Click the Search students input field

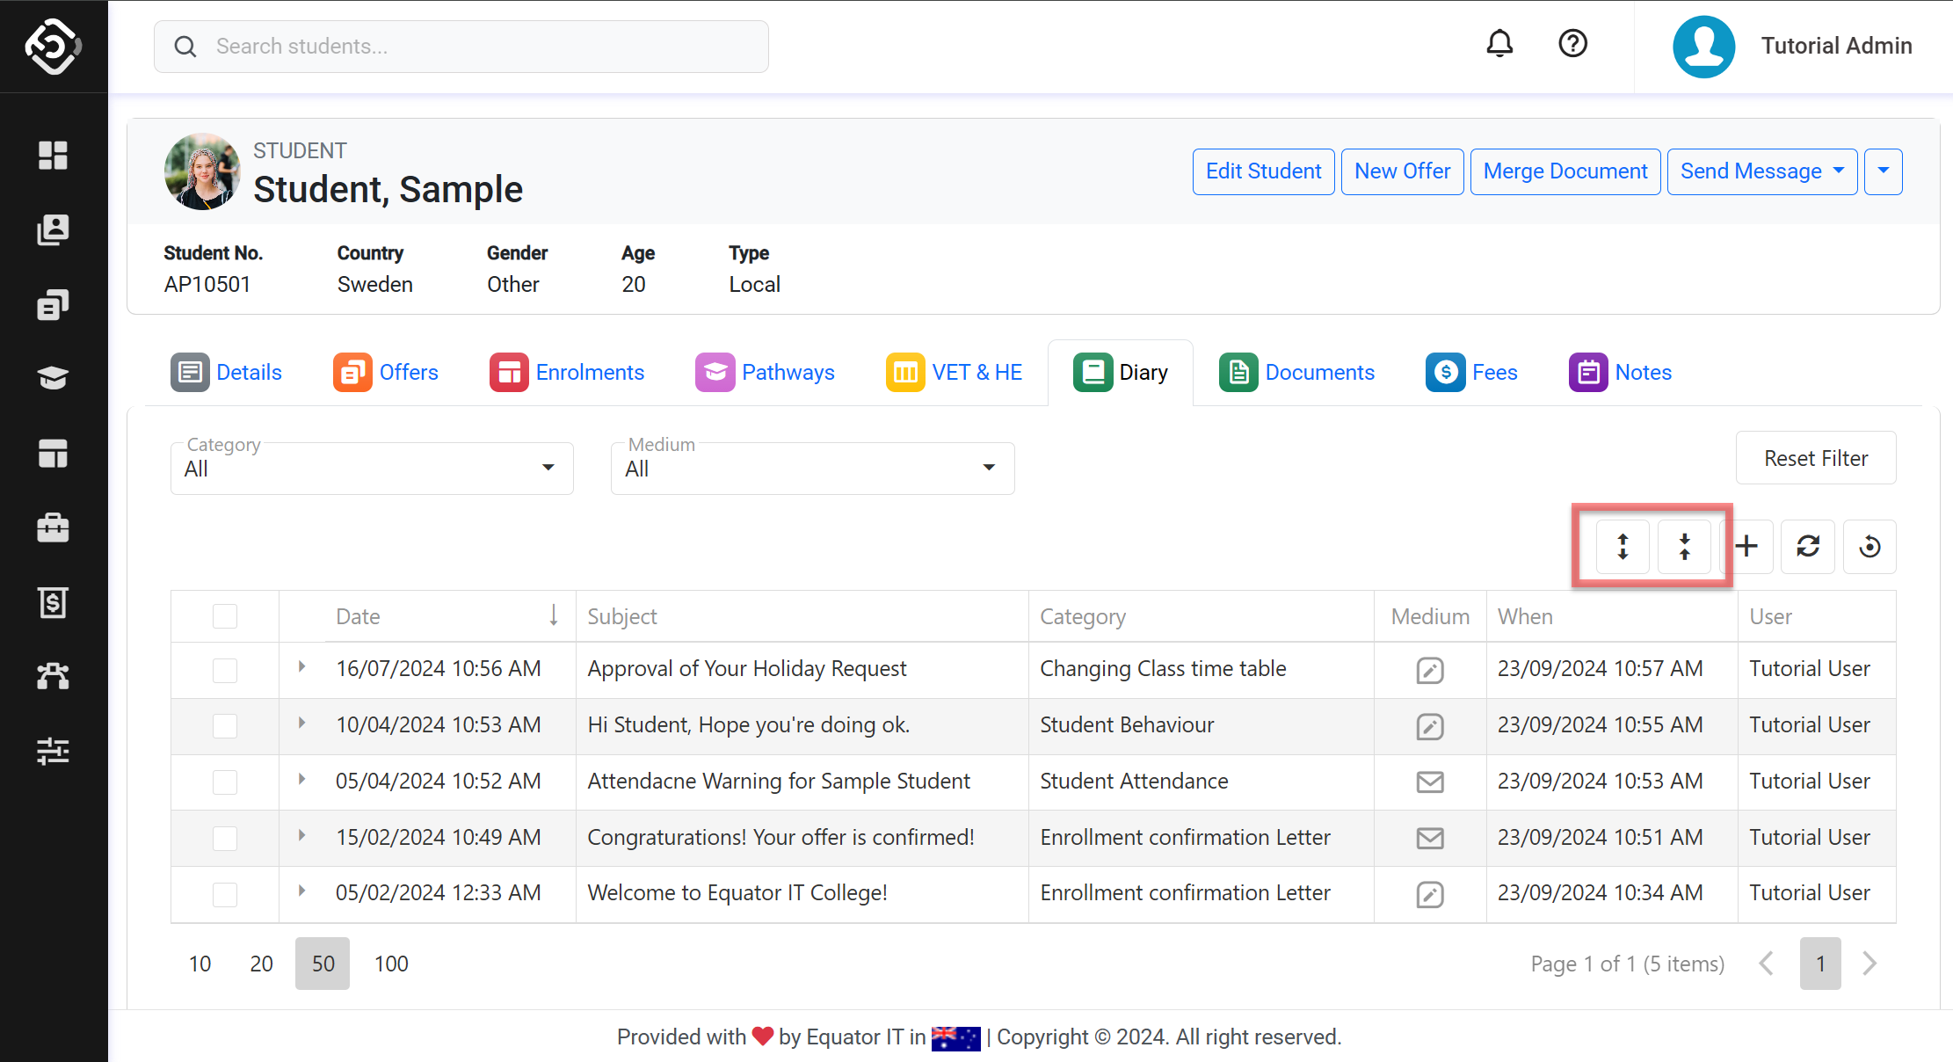(x=475, y=47)
